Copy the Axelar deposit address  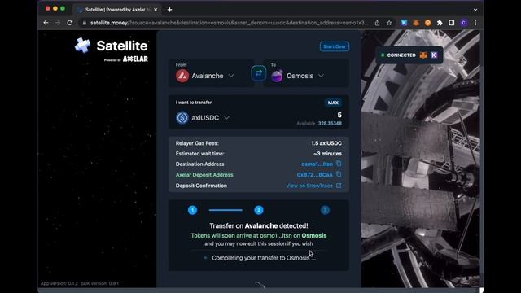coord(339,174)
